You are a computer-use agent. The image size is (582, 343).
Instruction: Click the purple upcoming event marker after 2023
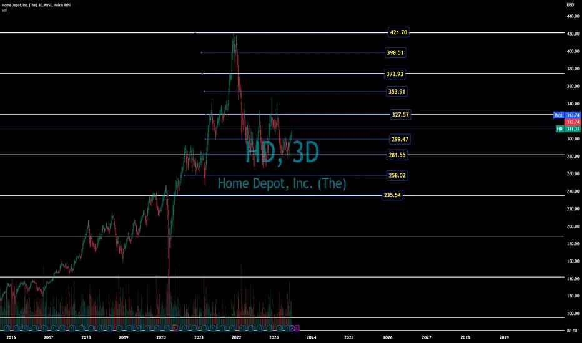pyautogui.click(x=296, y=328)
